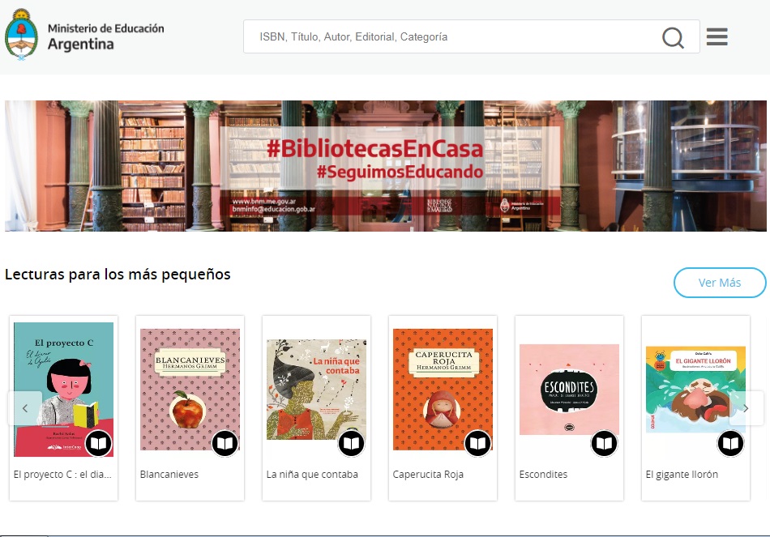
Task: Open the BibliotecasEnCasa banner
Action: pos(385,166)
